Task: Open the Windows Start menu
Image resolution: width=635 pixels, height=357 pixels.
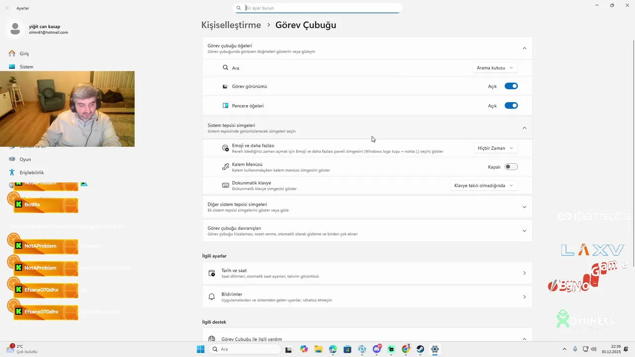Action: coord(200,349)
